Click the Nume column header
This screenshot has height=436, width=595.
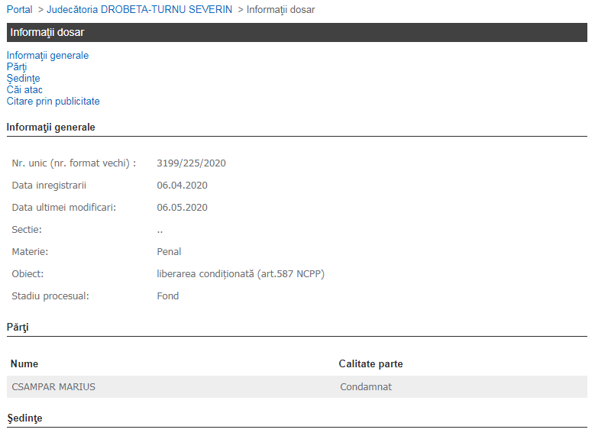point(24,364)
